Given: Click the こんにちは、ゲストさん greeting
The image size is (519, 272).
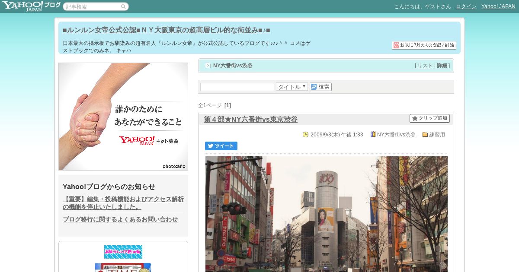Looking at the screenshot, I should click(x=422, y=6).
